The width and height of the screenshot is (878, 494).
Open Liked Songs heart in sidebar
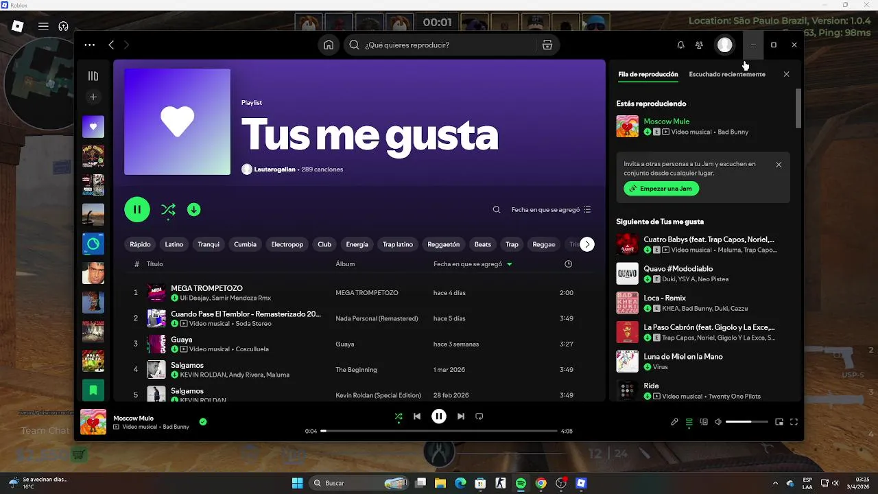[x=93, y=126]
